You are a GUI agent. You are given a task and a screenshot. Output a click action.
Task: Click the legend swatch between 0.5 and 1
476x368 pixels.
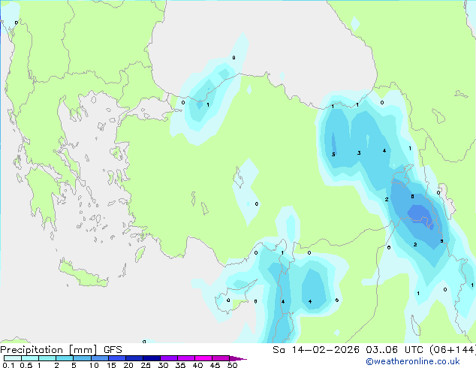(30, 358)
